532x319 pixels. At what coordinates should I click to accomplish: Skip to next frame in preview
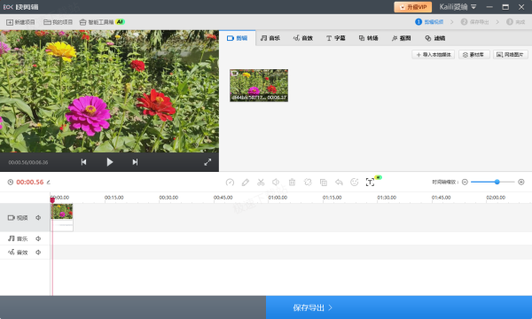[x=135, y=162]
